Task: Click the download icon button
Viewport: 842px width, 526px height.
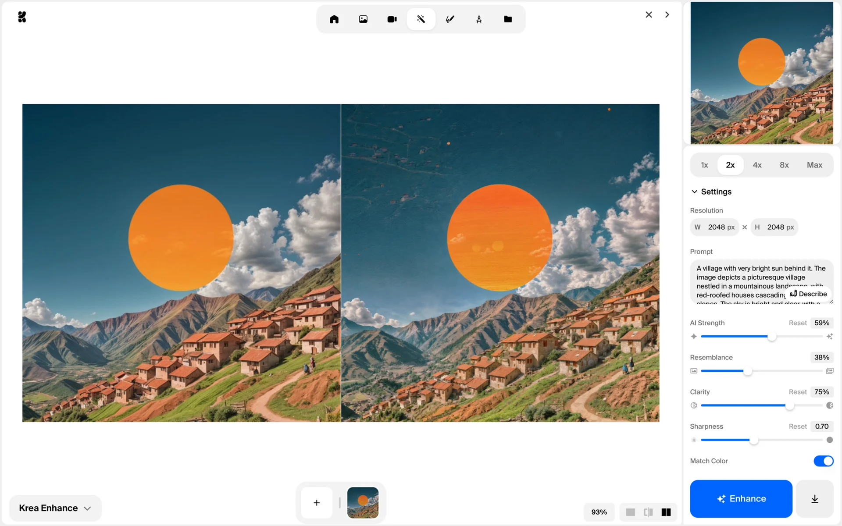Action: [x=814, y=499]
